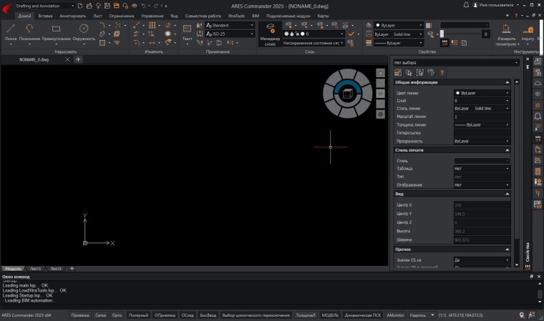Open the Цвет линии ByLayer dropdown in properties
Viewport: 544px width, 321px height.
tap(482, 93)
